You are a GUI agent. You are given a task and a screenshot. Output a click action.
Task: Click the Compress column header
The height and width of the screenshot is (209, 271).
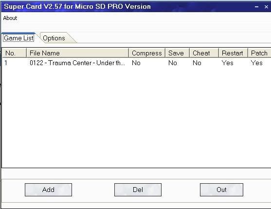pos(147,53)
